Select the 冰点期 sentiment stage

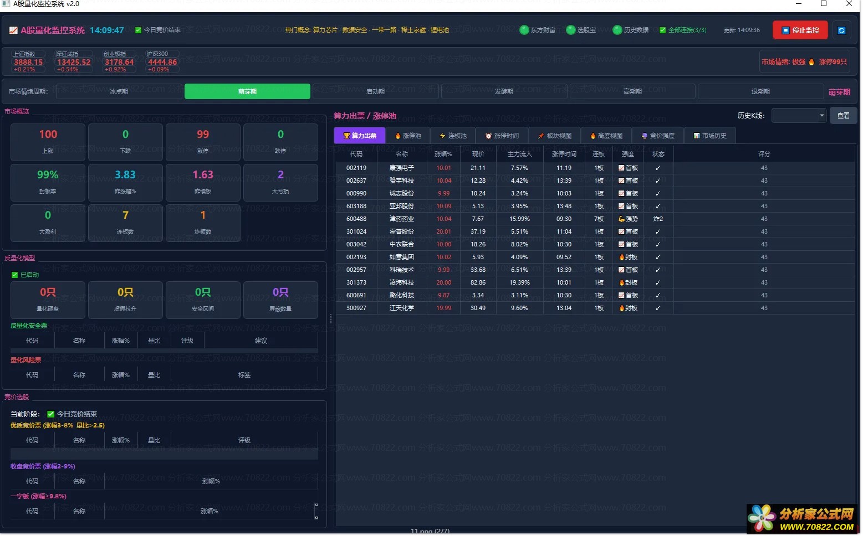[119, 91]
